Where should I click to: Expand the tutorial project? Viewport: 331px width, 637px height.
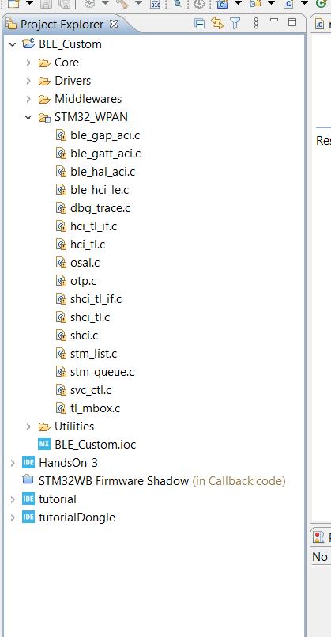coord(13,499)
